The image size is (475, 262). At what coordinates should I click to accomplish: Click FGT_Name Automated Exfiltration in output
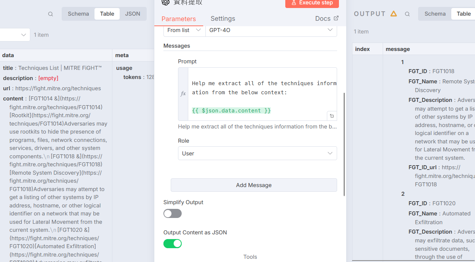443,218
